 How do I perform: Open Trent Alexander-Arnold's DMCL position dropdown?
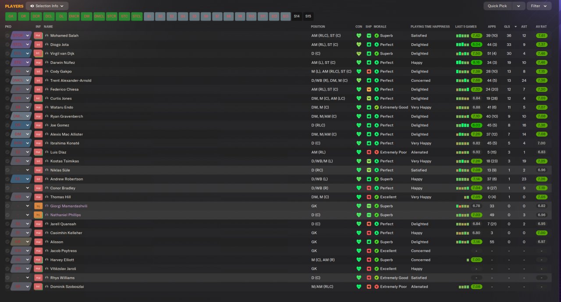(x=21, y=80)
